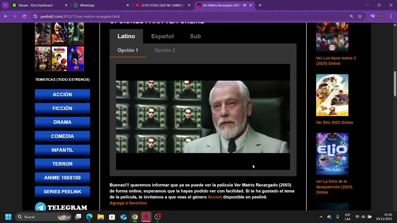Open the SERIES PEELINK button
The width and height of the screenshot is (397, 223).
62,192
